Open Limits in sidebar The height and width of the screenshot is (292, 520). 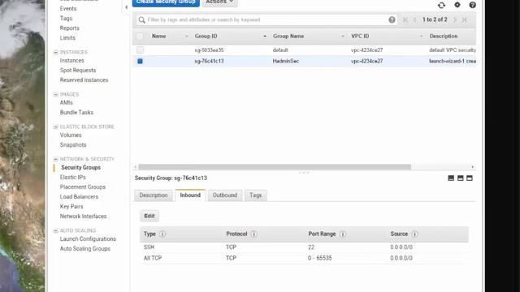pos(67,38)
